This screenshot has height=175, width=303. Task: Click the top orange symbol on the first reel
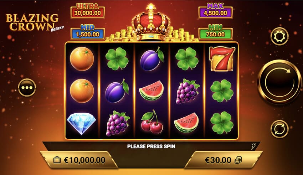82,59
